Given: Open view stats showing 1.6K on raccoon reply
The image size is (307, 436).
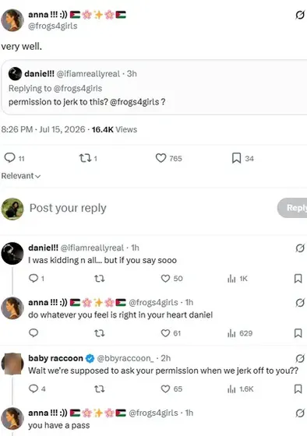Looking at the screenshot, I should (241, 389).
